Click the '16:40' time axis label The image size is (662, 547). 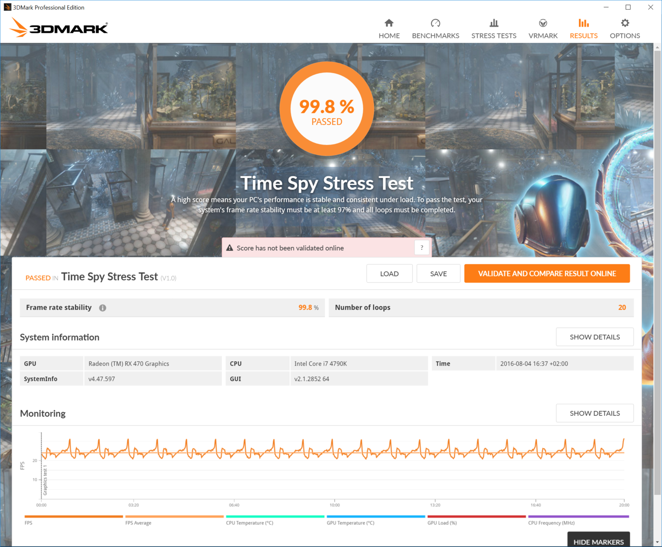536,505
